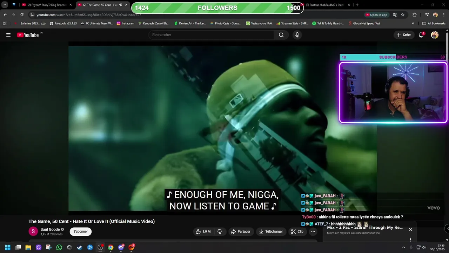449x253 pixels.
Task: Open All Bookmarks folder
Action: (x=434, y=24)
